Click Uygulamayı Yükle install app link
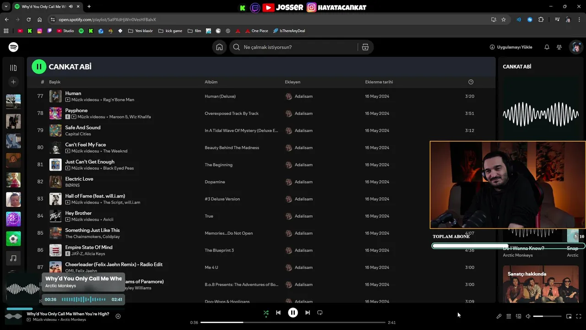The height and width of the screenshot is (330, 586). pos(511,47)
